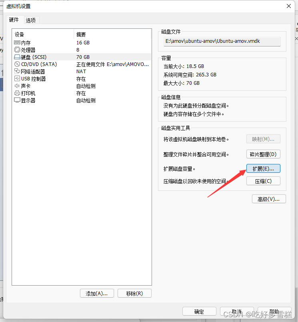Click the network adapter (网络适配器) icon
The image size is (298, 322).
(x=17, y=71)
